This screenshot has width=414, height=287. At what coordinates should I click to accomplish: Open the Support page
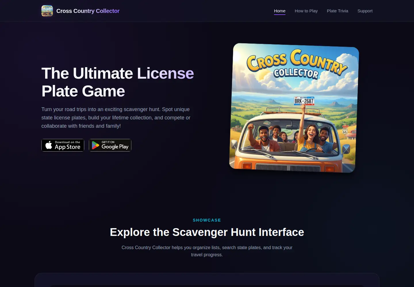pyautogui.click(x=365, y=11)
